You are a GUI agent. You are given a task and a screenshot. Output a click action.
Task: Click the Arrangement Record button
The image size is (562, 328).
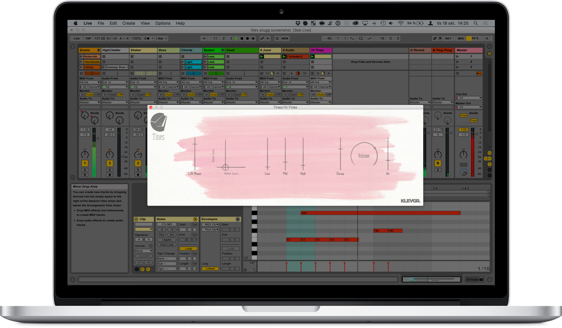pos(247,38)
